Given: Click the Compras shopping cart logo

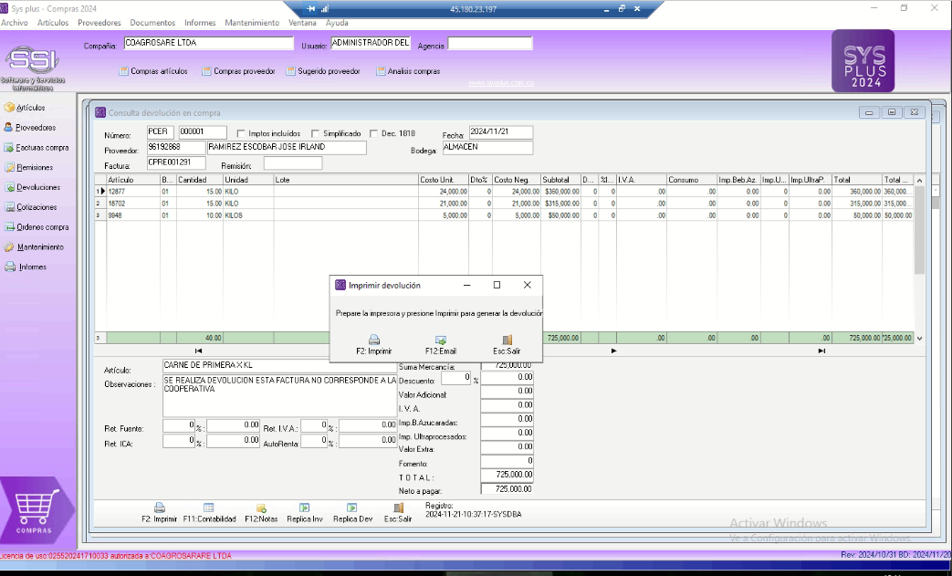Looking at the screenshot, I should coord(37,510).
